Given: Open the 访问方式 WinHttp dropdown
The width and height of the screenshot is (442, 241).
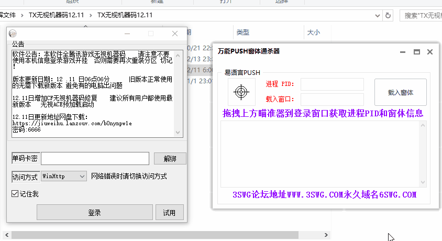Looking at the screenshot, I should click(64, 176).
